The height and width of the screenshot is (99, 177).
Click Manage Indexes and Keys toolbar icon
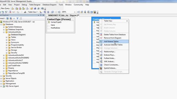coord(82,12)
